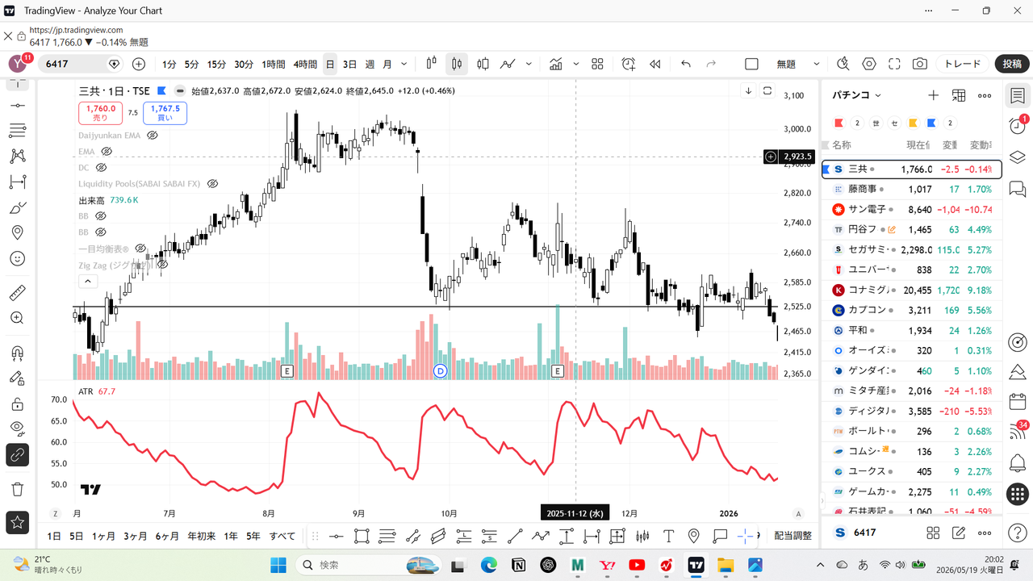Open the screener radar icon in right sidebar
Screen dimensions: 1033x581
[x=1017, y=343]
